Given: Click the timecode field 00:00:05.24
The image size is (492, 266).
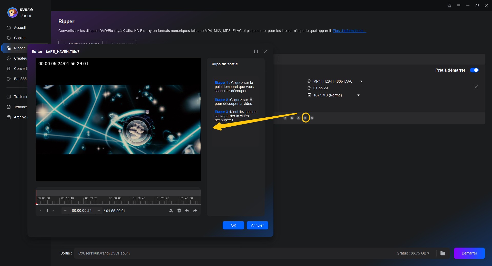Looking at the screenshot, I should click(82, 210).
